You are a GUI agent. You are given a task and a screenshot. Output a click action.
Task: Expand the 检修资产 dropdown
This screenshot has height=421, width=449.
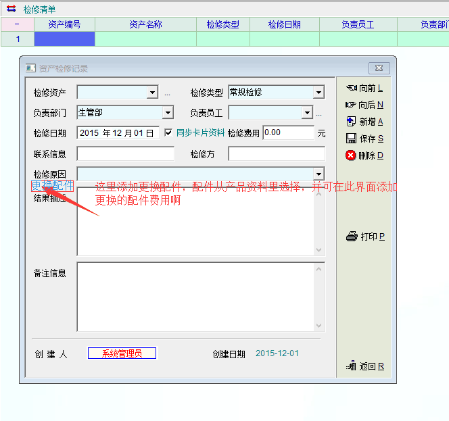coord(152,93)
